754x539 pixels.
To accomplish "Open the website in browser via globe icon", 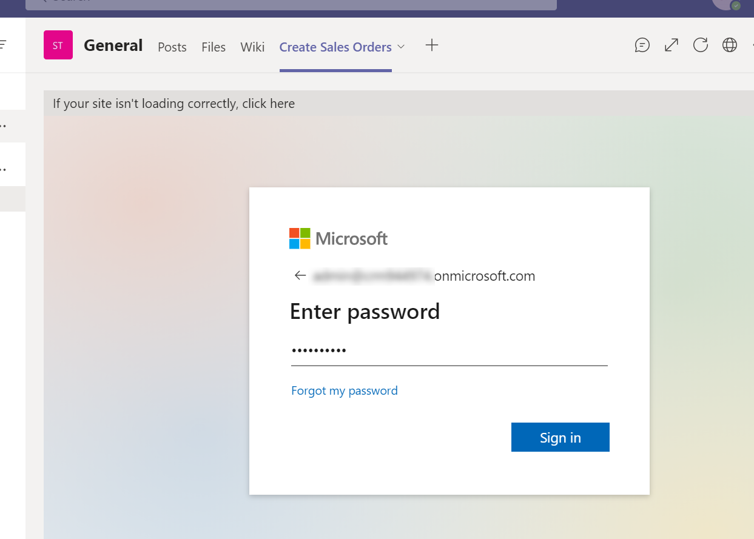I will pyautogui.click(x=729, y=45).
